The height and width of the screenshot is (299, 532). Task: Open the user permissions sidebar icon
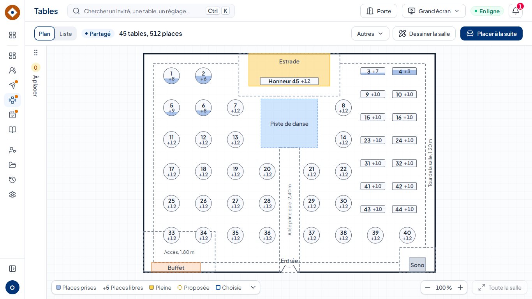point(12,150)
